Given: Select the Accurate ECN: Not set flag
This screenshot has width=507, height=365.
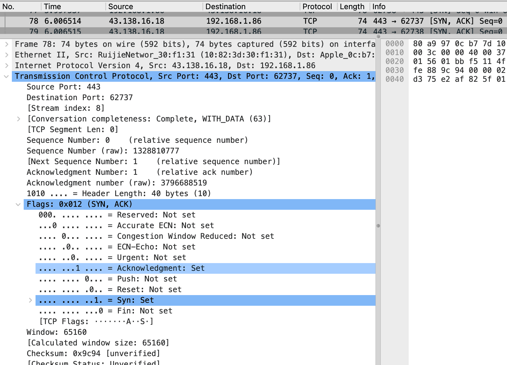Looking at the screenshot, I should click(x=126, y=225).
